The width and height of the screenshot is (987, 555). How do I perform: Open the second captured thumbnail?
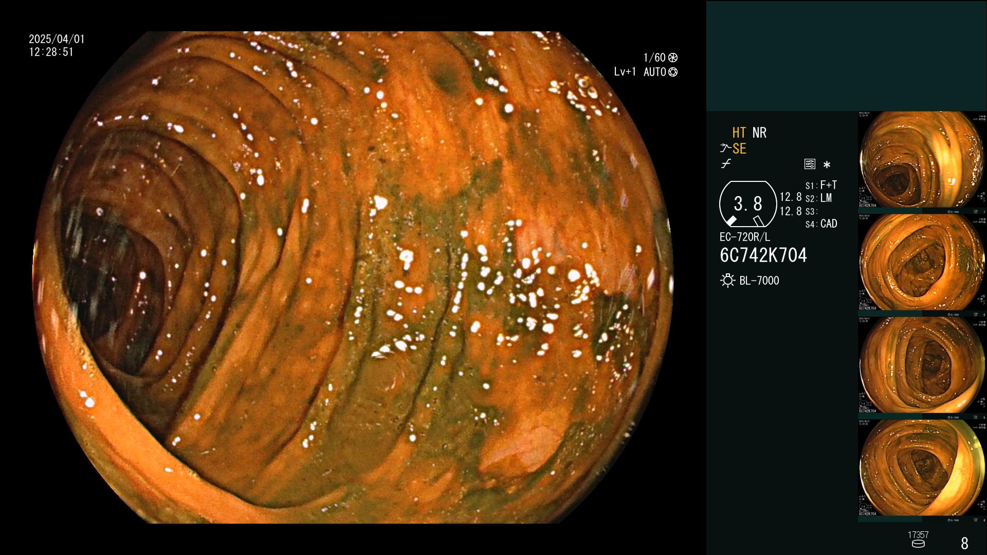(922, 265)
